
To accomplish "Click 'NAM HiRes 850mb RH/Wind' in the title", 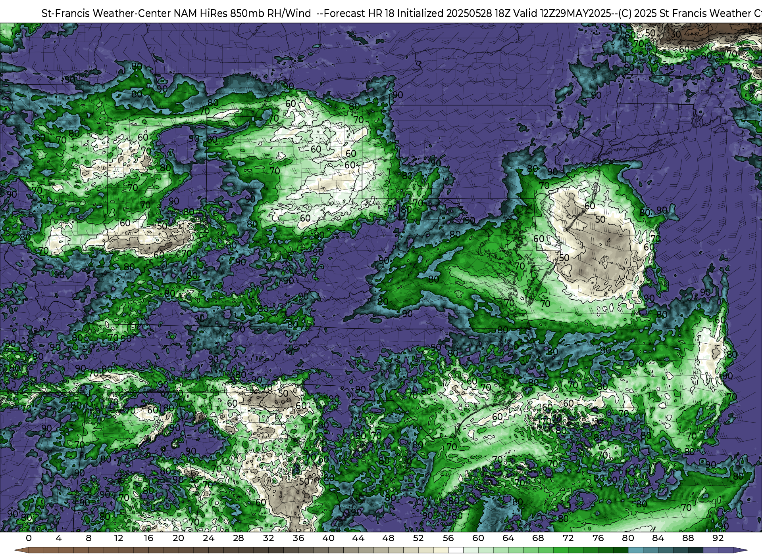I will (242, 13).
